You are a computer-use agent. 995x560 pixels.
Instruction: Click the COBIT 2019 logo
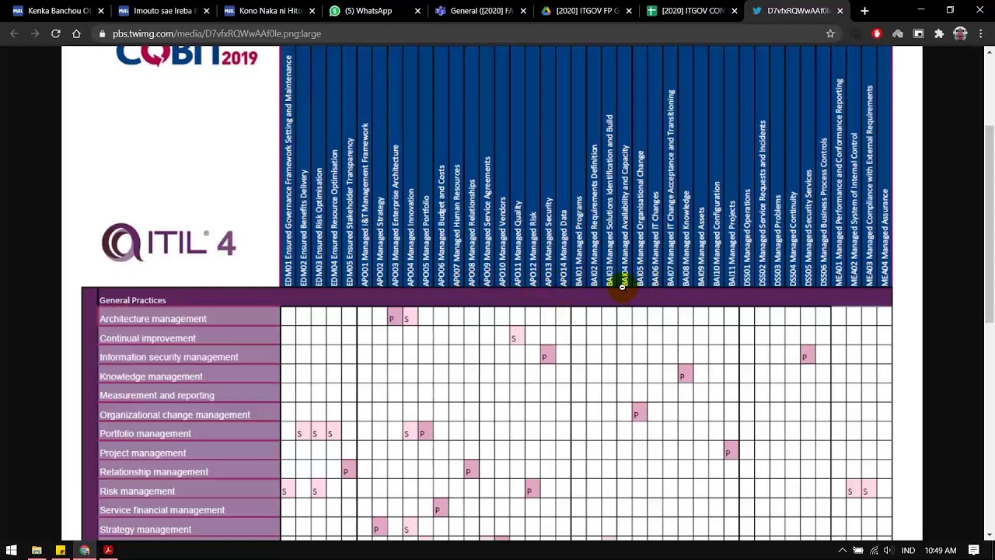(187, 56)
